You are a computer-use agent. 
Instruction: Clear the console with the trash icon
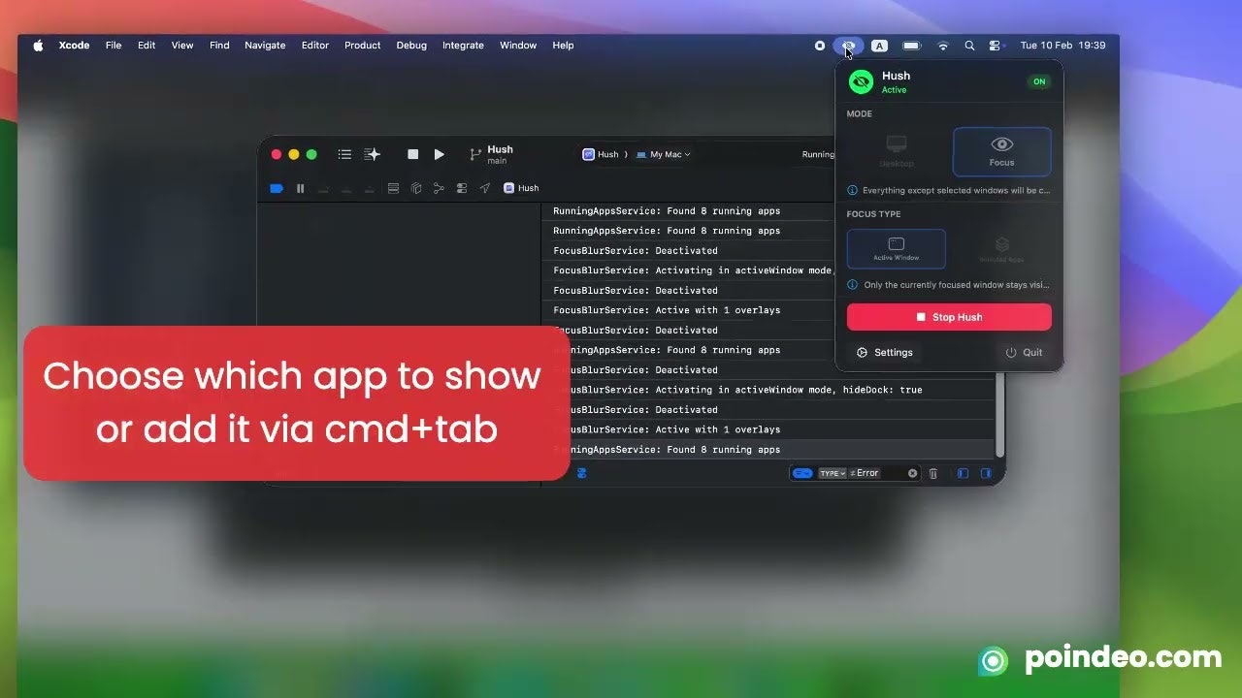pyautogui.click(x=933, y=473)
